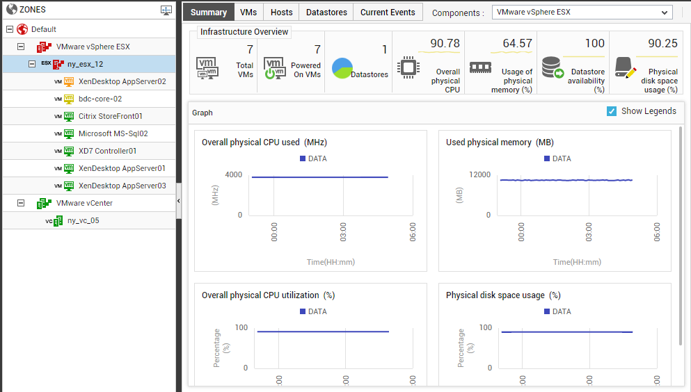Screen dimensions: 691x392
Task: Click the Overall physical CPU used graph title
Action: click(x=264, y=142)
